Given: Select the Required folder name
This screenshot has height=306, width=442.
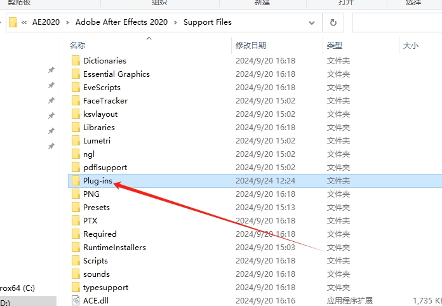Looking at the screenshot, I should coord(100,234).
